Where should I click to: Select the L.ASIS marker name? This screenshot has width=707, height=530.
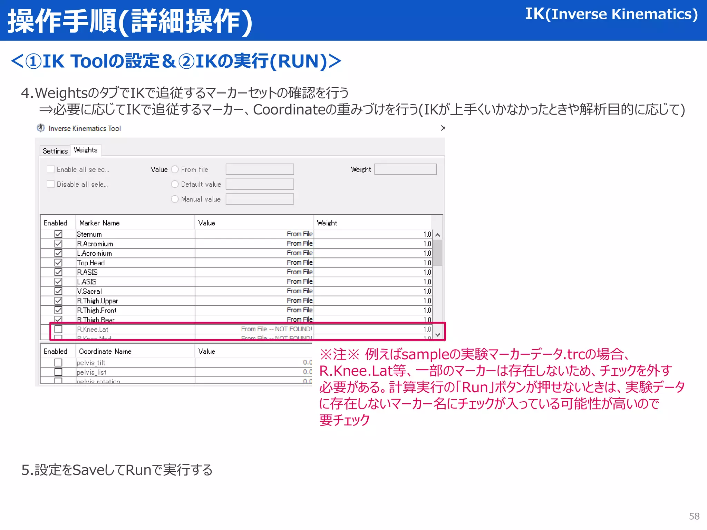tap(86, 282)
